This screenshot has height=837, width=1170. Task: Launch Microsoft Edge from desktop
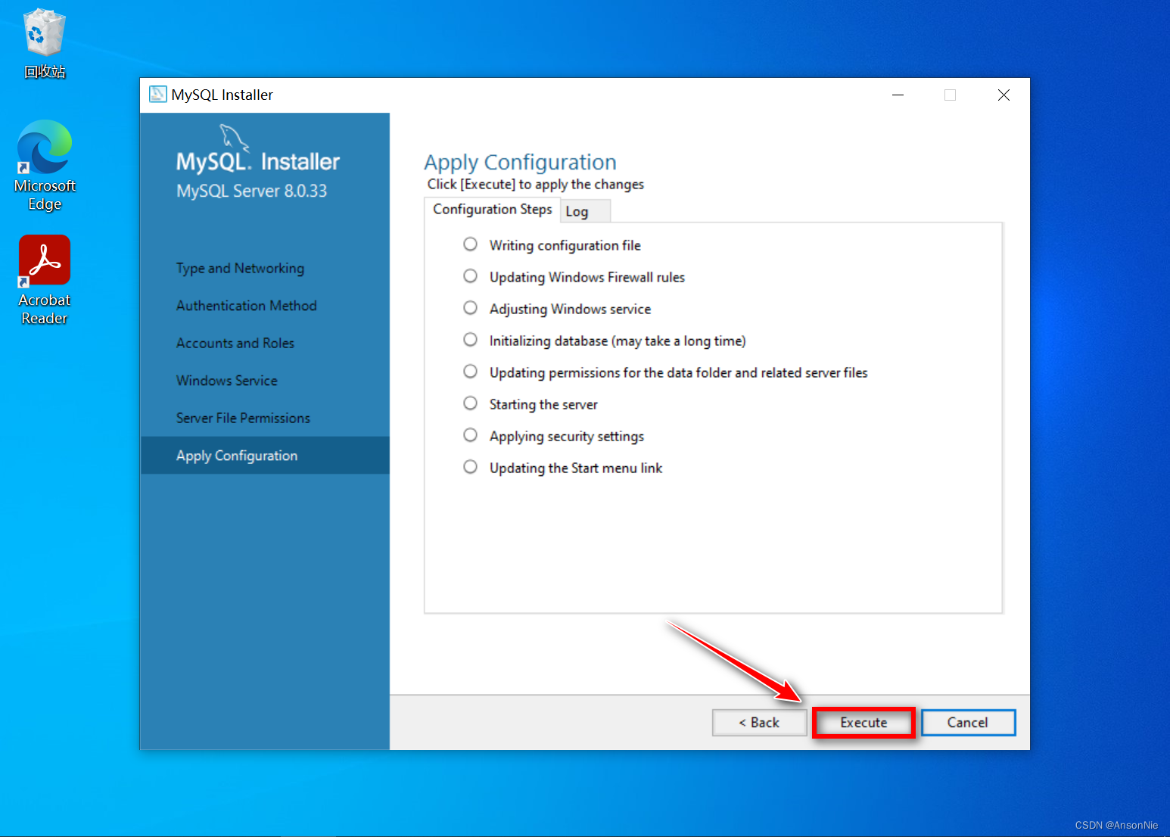(x=45, y=165)
